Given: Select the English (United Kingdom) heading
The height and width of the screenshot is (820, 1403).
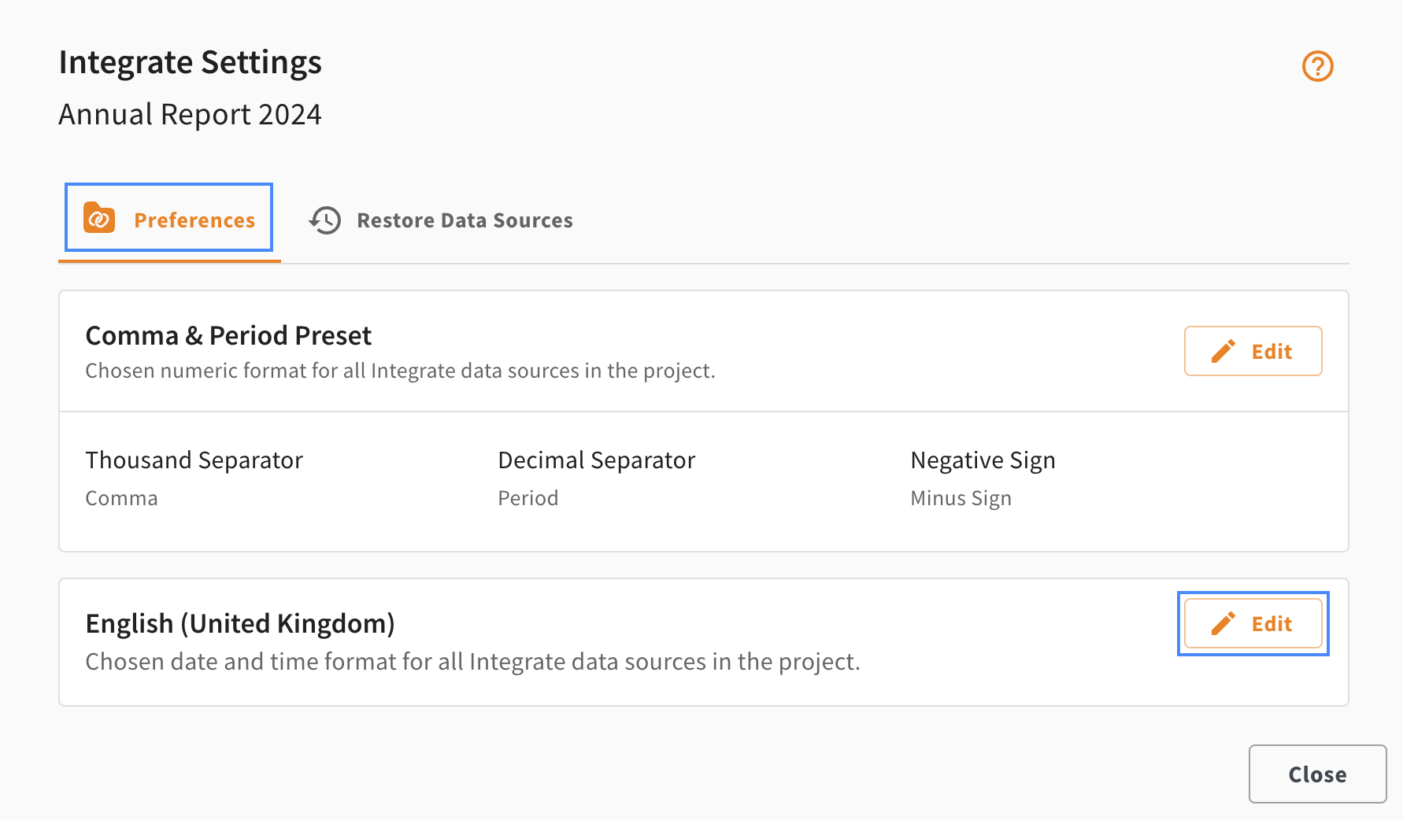Looking at the screenshot, I should tap(240, 623).
